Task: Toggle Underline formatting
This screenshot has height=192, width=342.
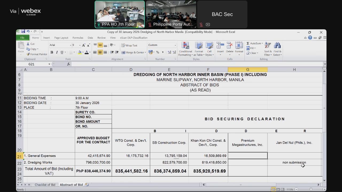Action: point(62,52)
